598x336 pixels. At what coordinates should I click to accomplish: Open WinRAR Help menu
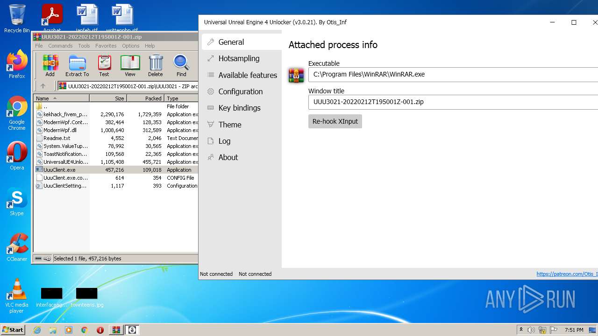click(149, 46)
